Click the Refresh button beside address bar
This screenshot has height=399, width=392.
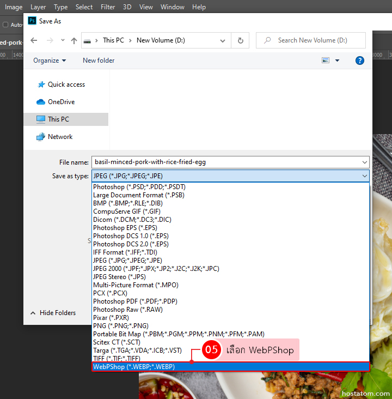(x=240, y=40)
